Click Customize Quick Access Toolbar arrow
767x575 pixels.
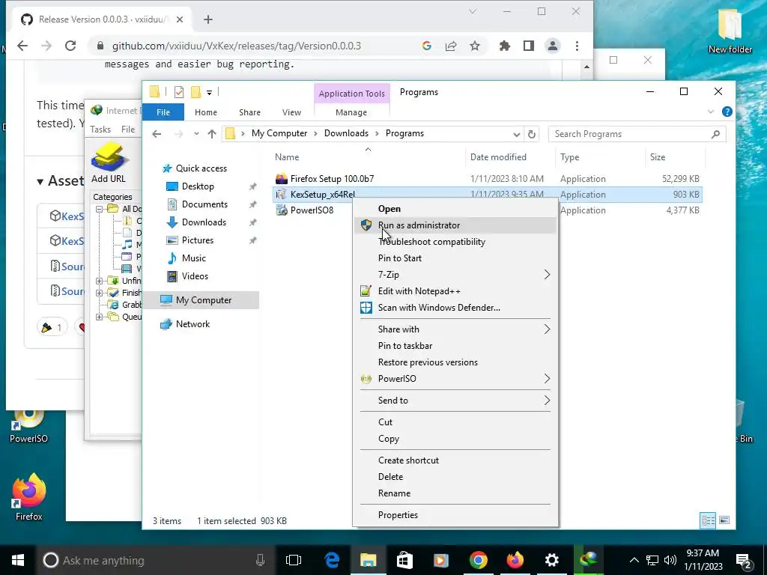pos(209,92)
